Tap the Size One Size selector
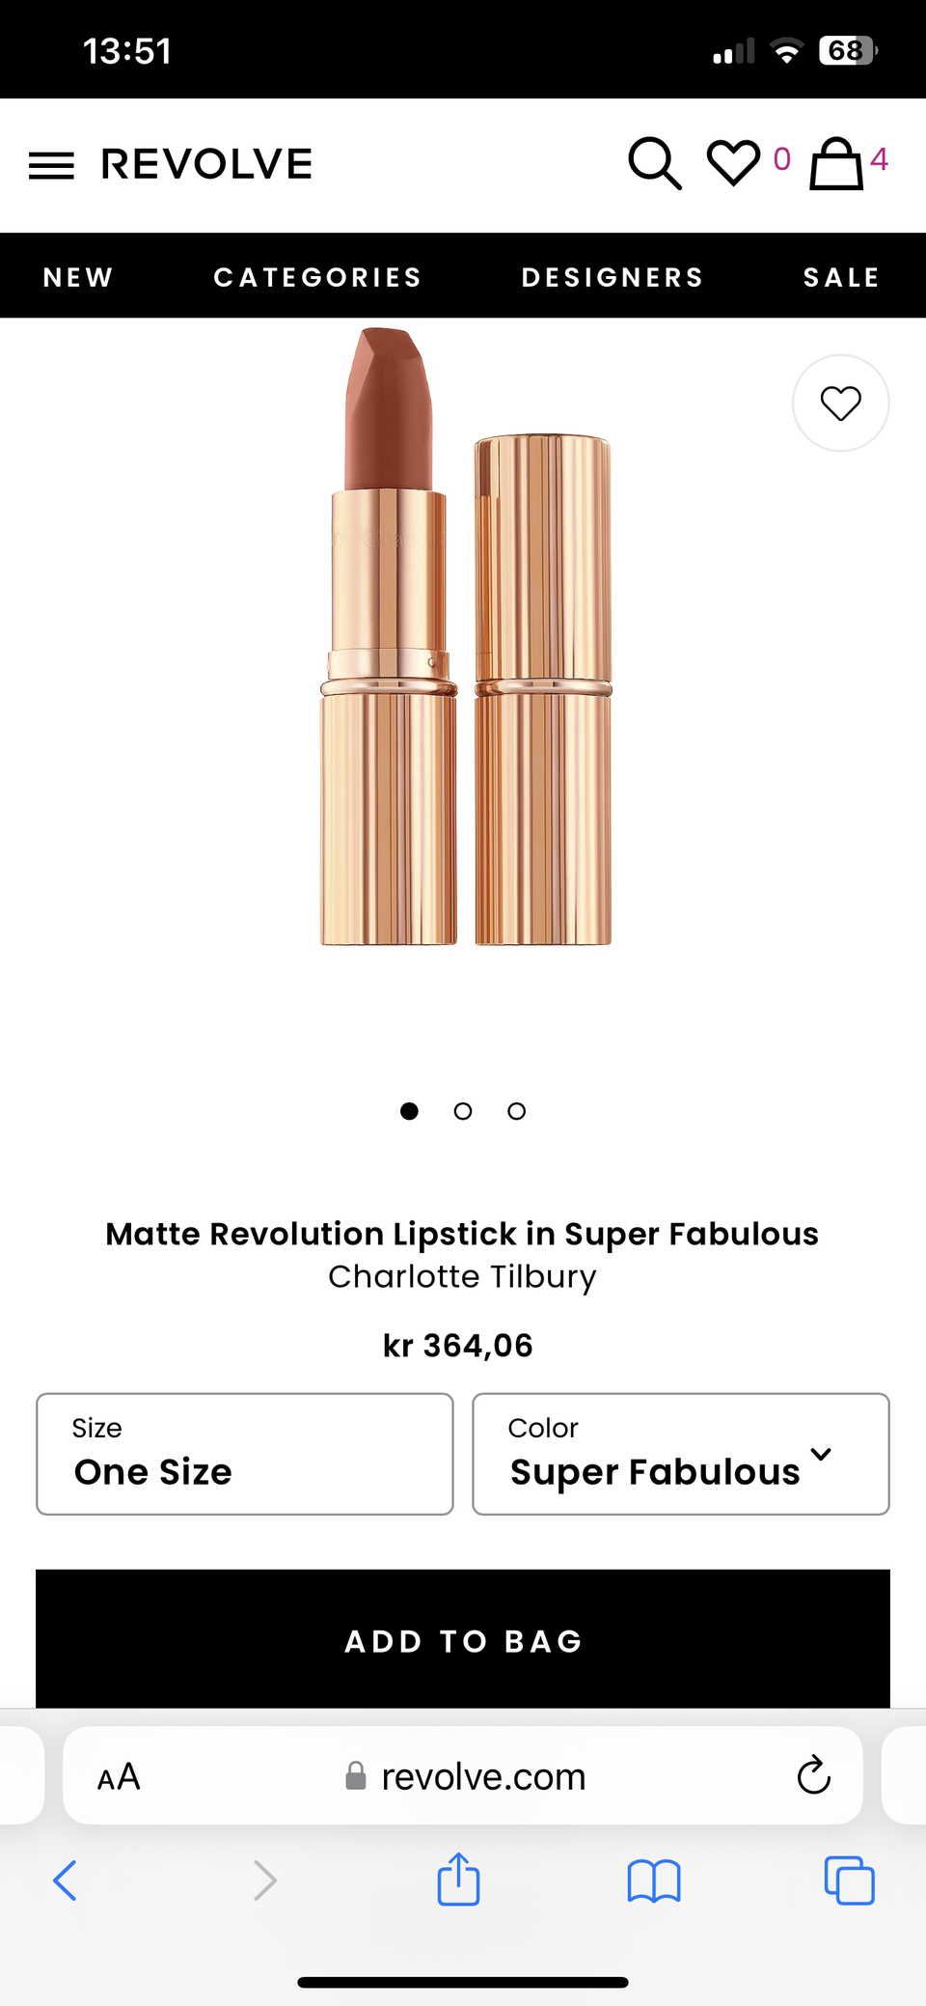The image size is (926, 2006). (x=245, y=1454)
